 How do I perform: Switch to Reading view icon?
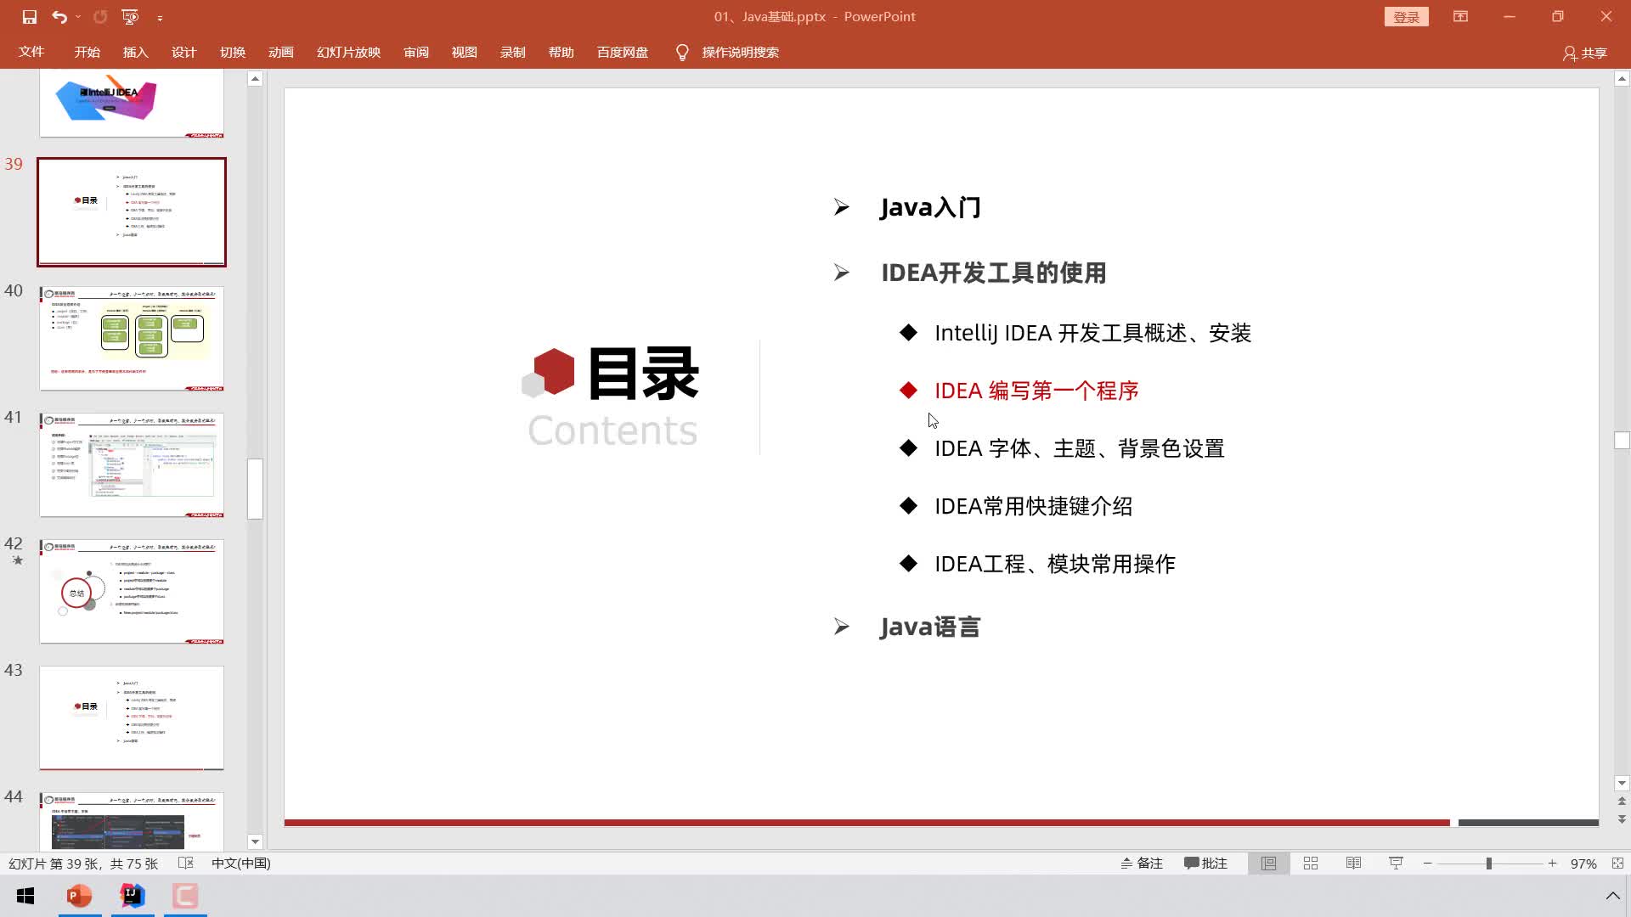(1353, 864)
